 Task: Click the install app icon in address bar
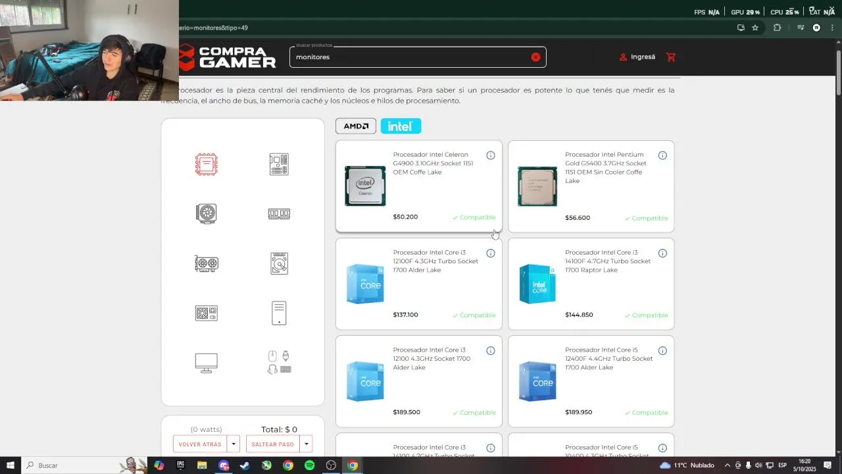pos(741,28)
